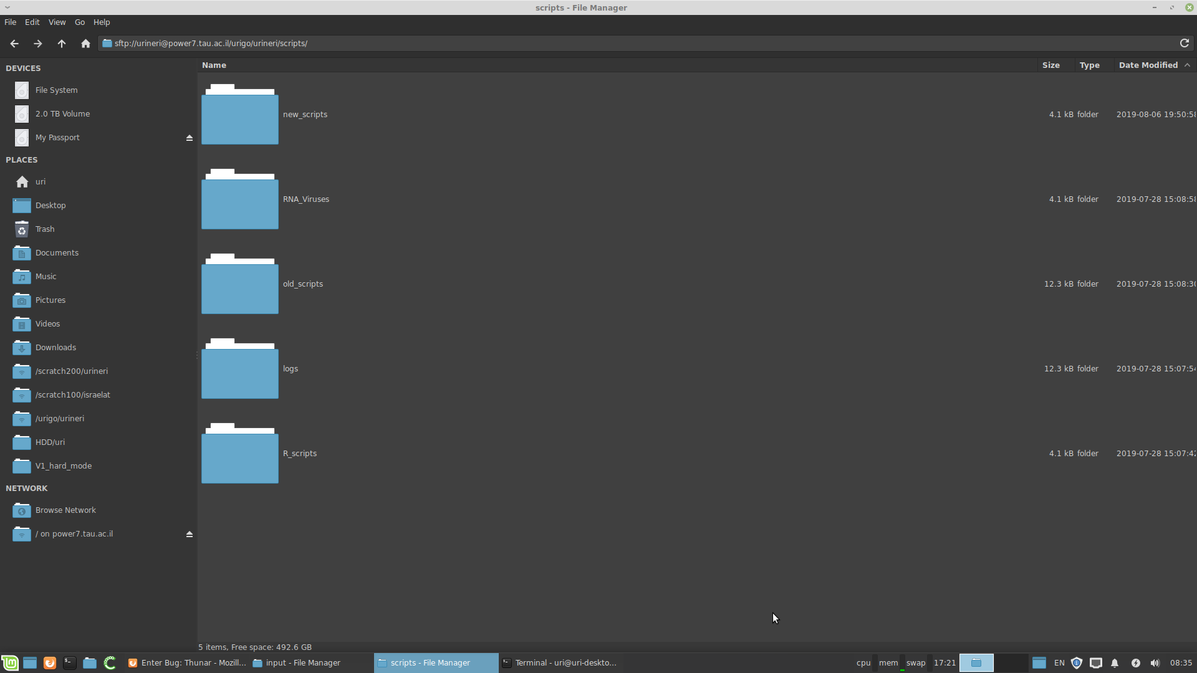This screenshot has height=673, width=1197.
Task: Navigate up to parent directory
Action: click(62, 44)
